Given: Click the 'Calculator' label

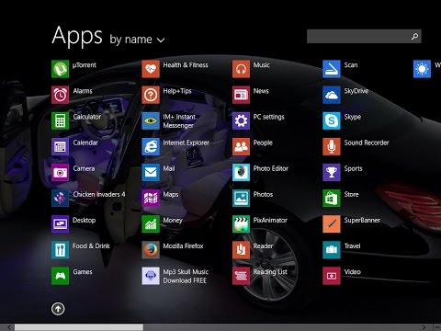Looking at the screenshot, I should 87,117.
